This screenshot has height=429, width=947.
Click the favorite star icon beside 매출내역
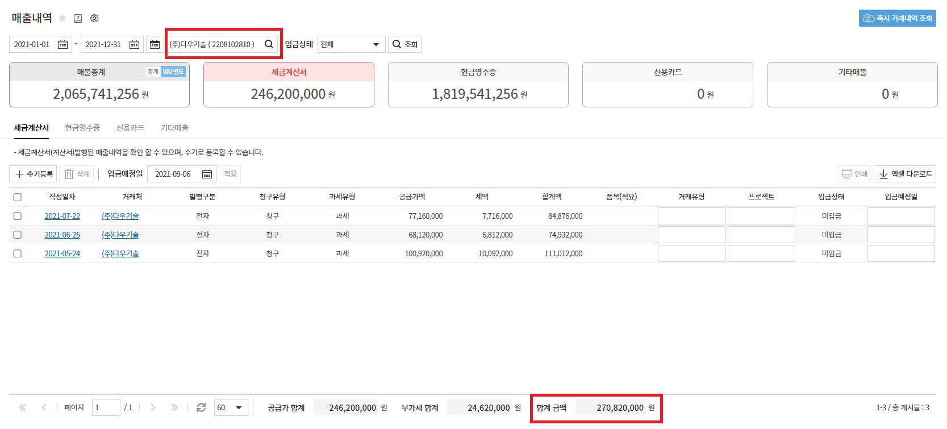[62, 18]
